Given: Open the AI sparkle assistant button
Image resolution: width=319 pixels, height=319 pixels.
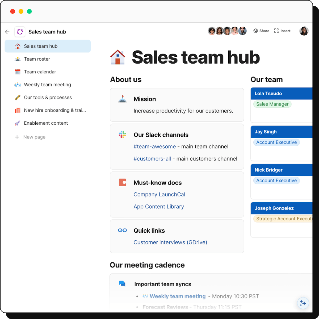Looking at the screenshot, I should 303,303.
